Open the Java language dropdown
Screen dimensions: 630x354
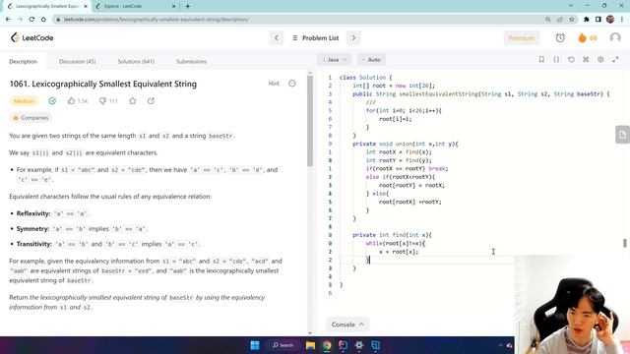[x=335, y=60]
